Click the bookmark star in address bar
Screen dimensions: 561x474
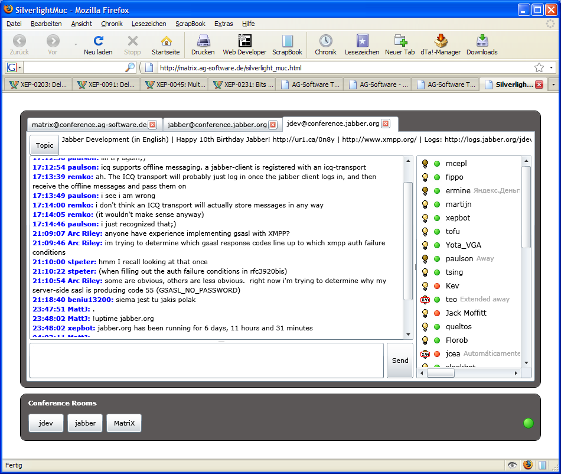pyautogui.click(x=539, y=67)
